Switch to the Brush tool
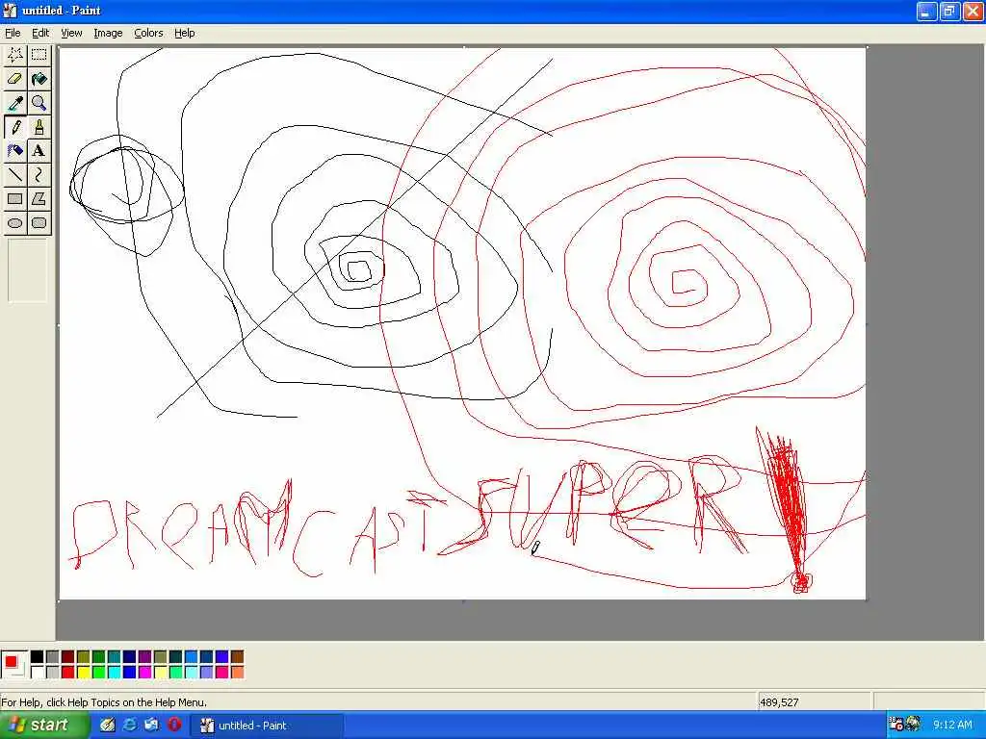This screenshot has width=986, height=739. (39, 127)
